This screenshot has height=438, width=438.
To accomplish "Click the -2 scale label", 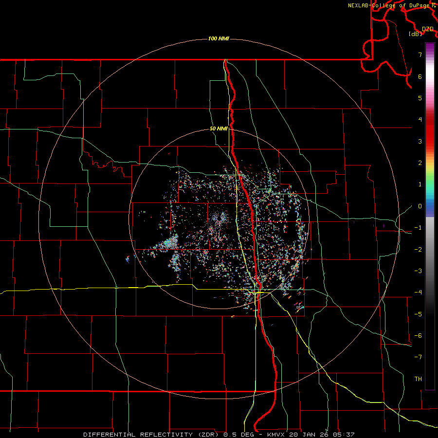I will tap(418, 250).
